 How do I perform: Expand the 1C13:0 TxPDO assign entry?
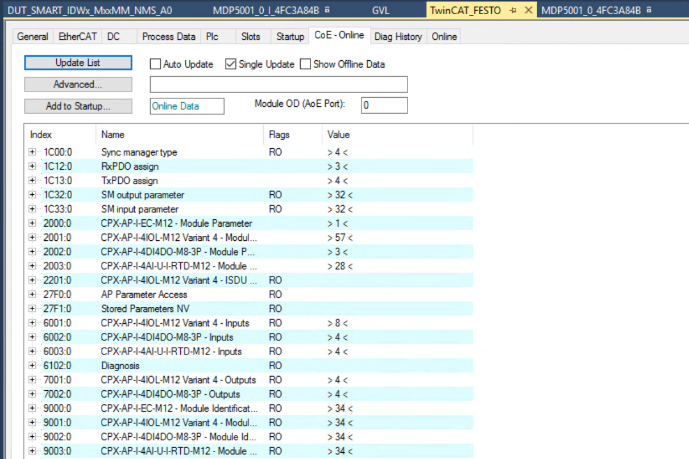click(x=32, y=181)
